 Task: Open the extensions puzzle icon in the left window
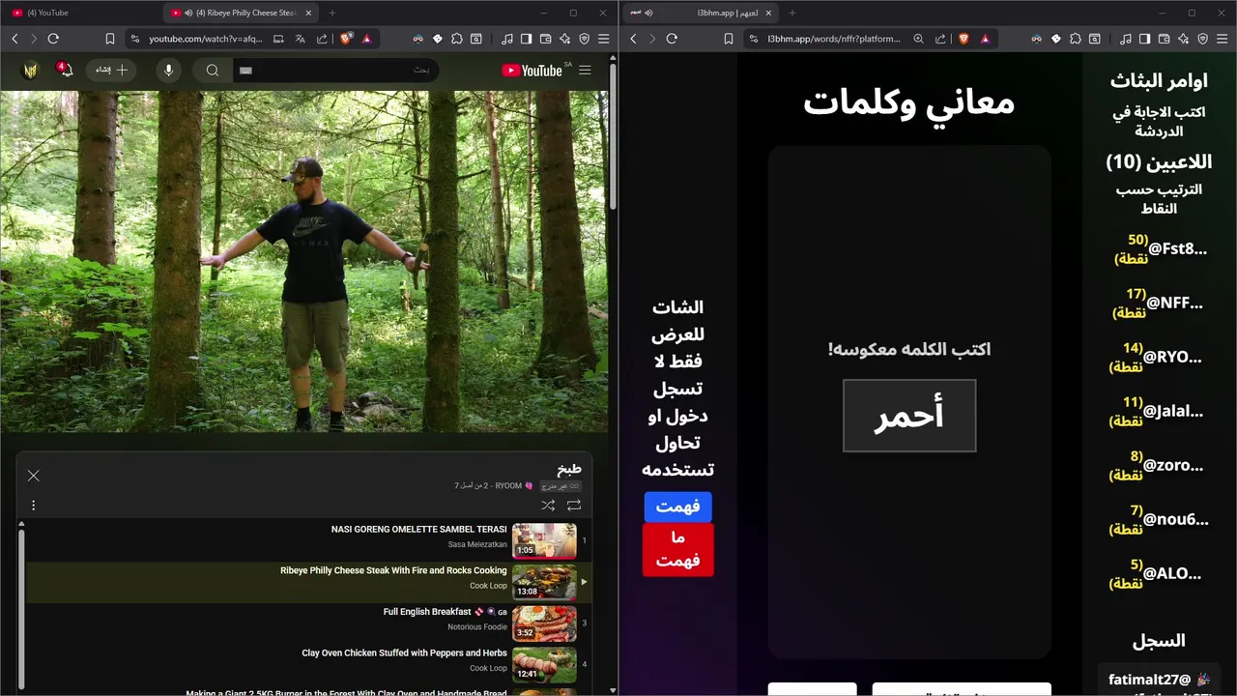(x=457, y=39)
